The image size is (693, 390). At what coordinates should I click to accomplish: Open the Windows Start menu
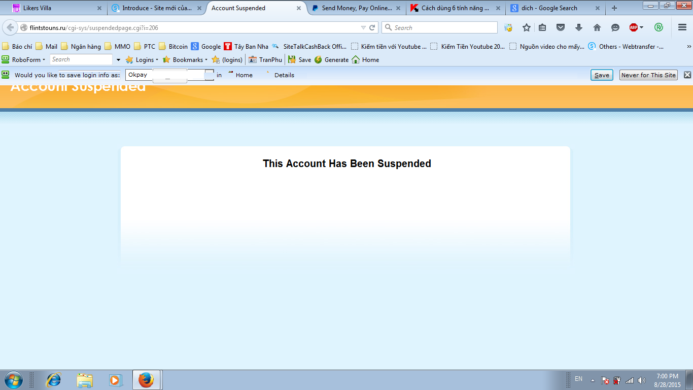(13, 380)
